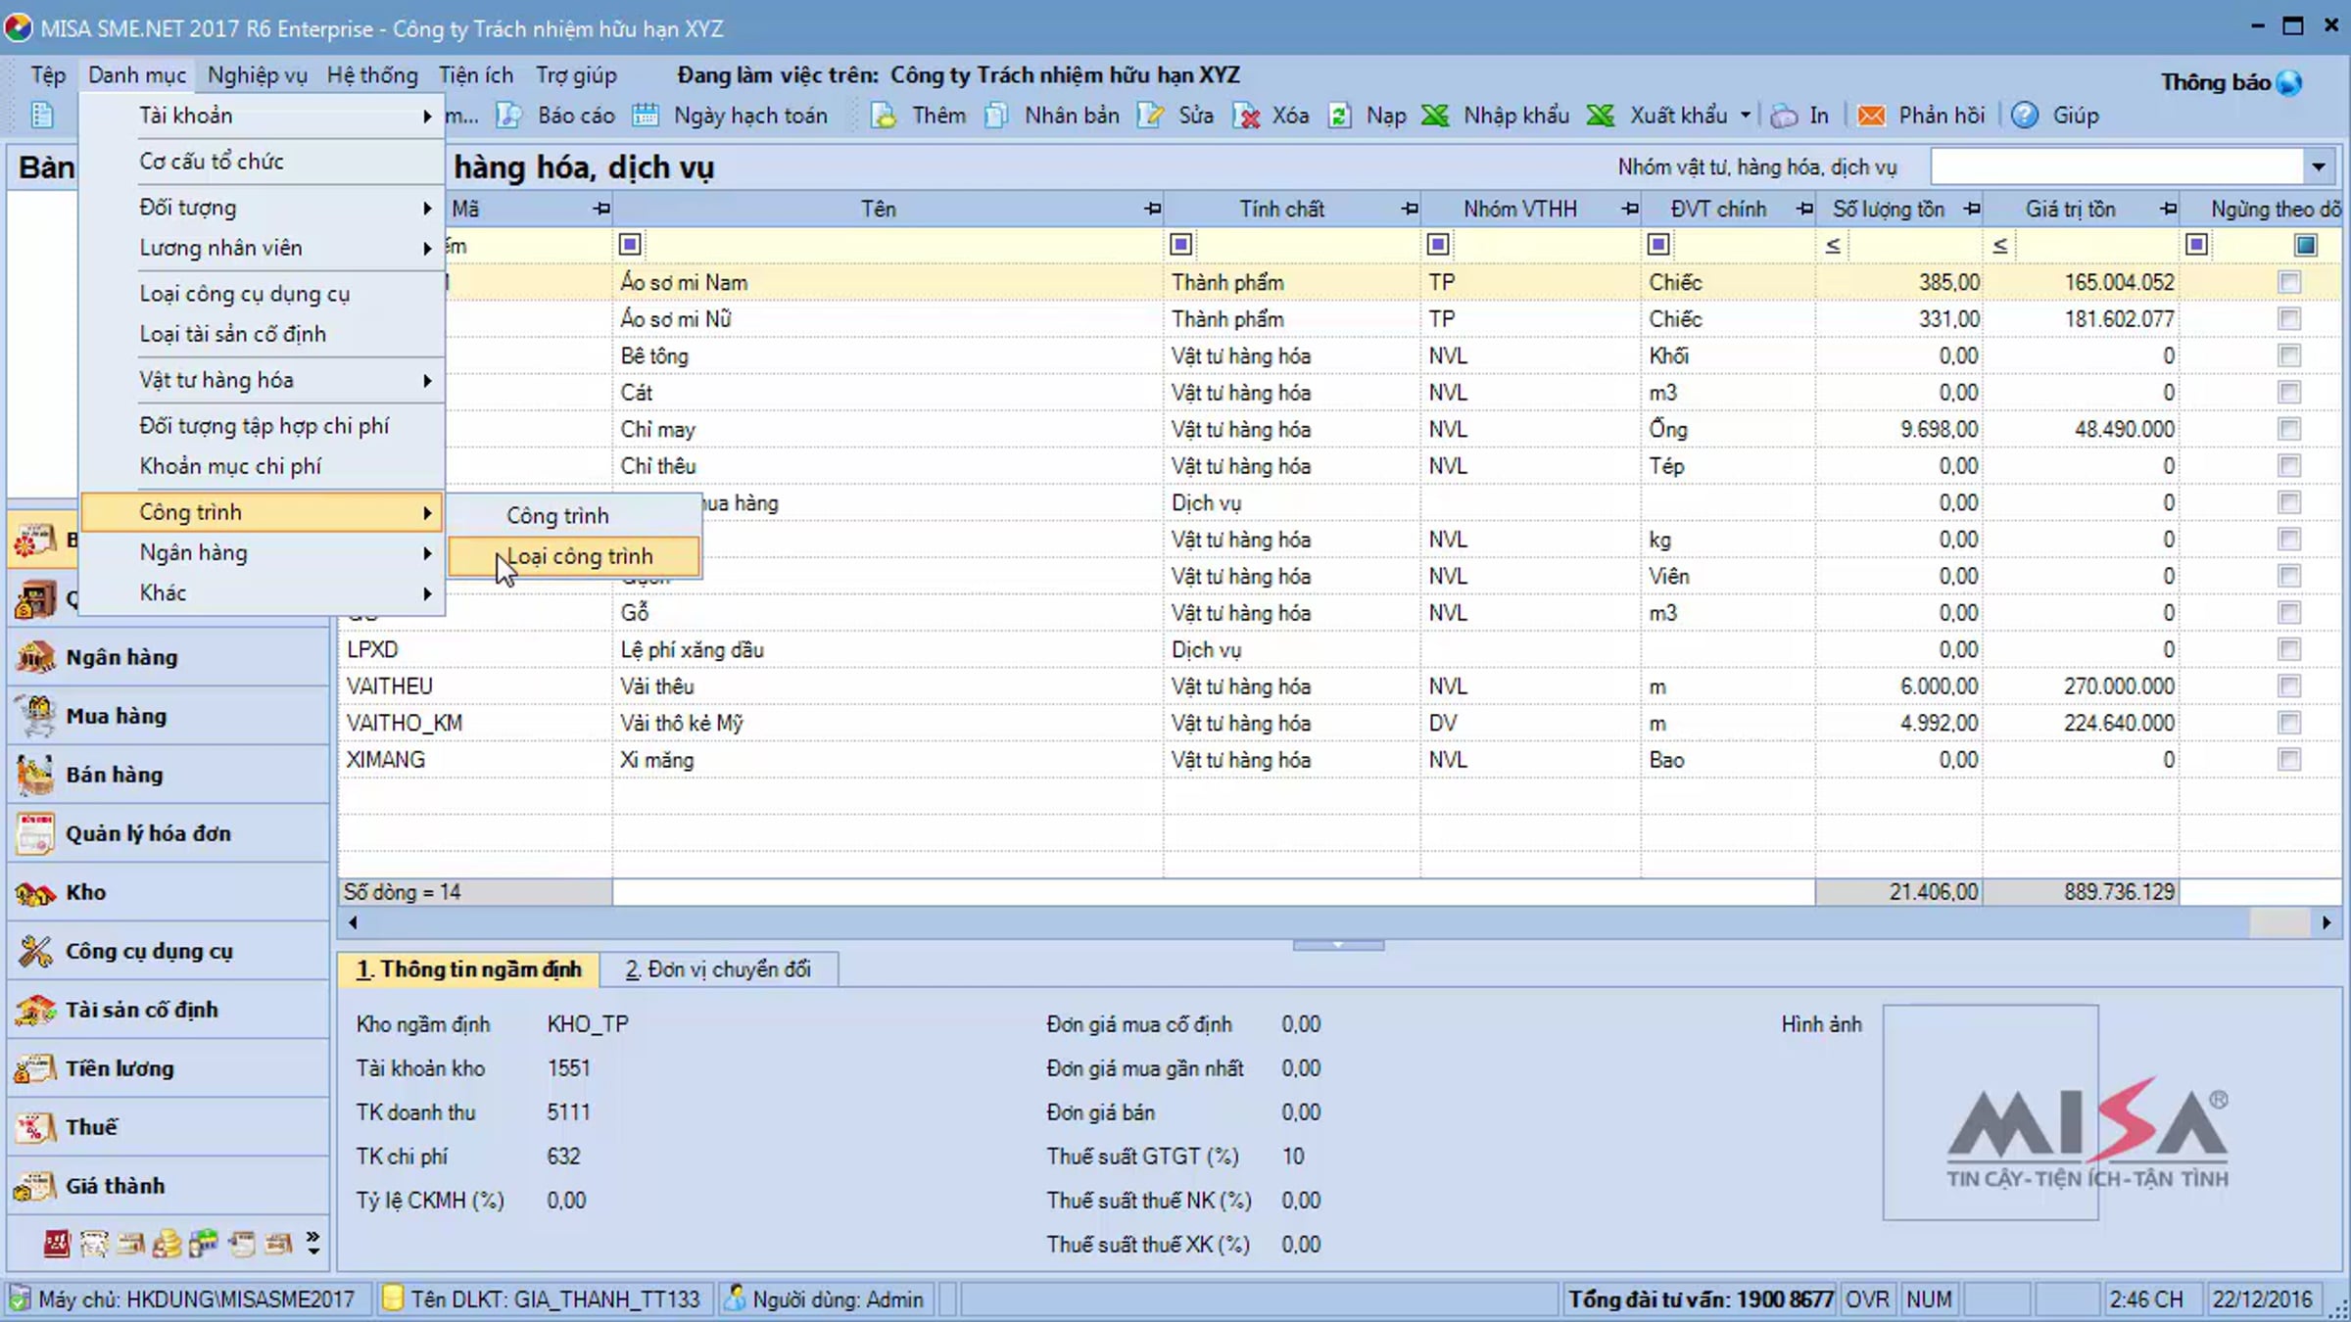Open the Tệp menu
This screenshot has height=1322, width=2351.
[x=48, y=75]
